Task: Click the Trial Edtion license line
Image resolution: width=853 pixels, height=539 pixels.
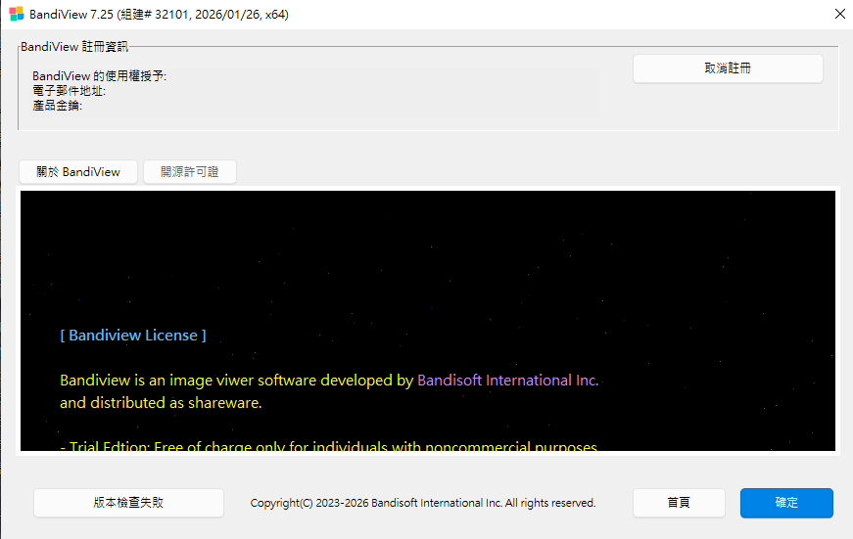Action: 329,446
